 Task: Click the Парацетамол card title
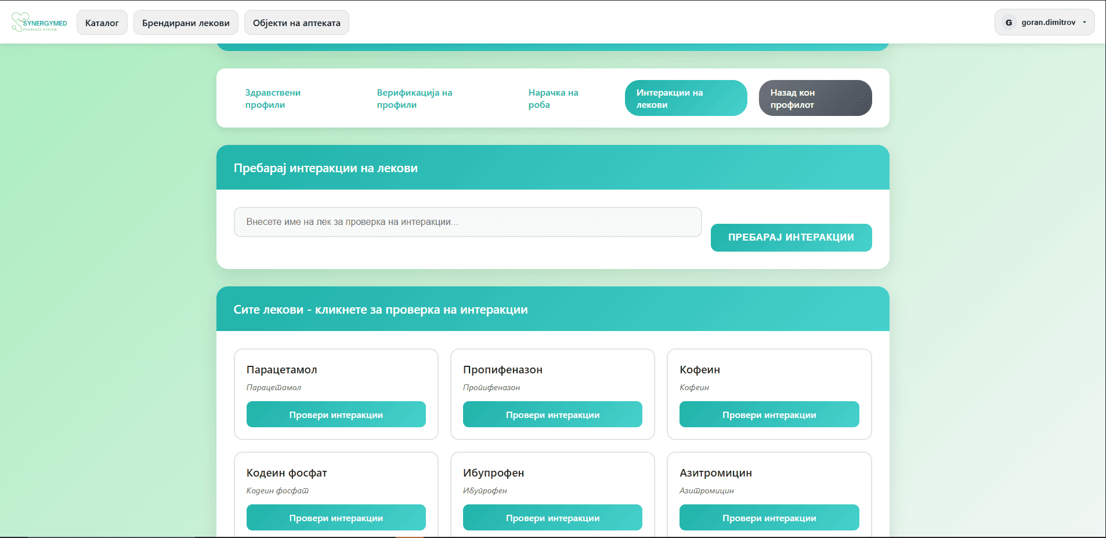click(x=281, y=370)
